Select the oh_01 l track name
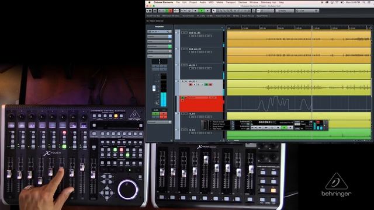 (x=192, y=65)
